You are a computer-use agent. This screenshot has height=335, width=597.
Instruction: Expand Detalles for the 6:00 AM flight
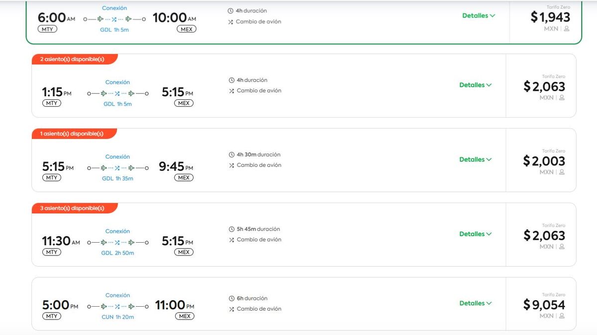[x=478, y=15]
